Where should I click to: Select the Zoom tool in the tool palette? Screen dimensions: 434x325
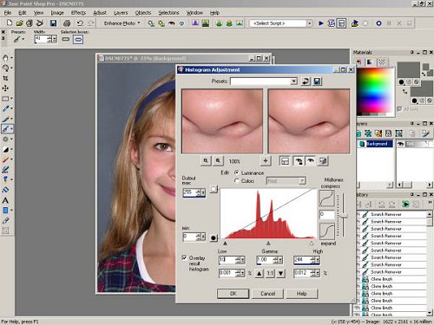(x=5, y=68)
